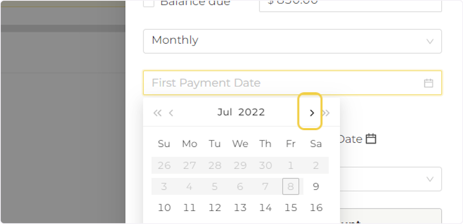The width and height of the screenshot is (463, 224).
Task: Jump to 2021 with the double-left arrow
Action: (x=157, y=113)
